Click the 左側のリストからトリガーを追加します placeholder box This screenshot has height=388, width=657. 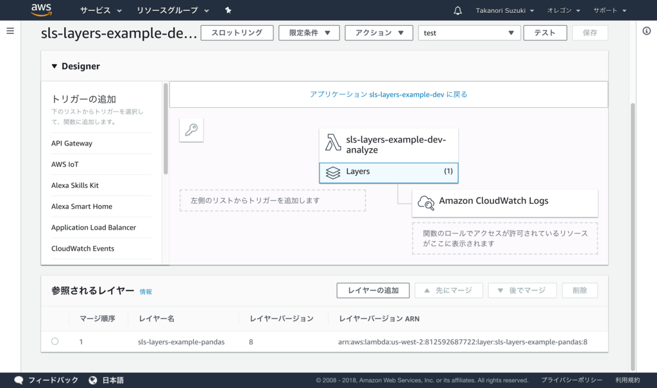tap(273, 200)
